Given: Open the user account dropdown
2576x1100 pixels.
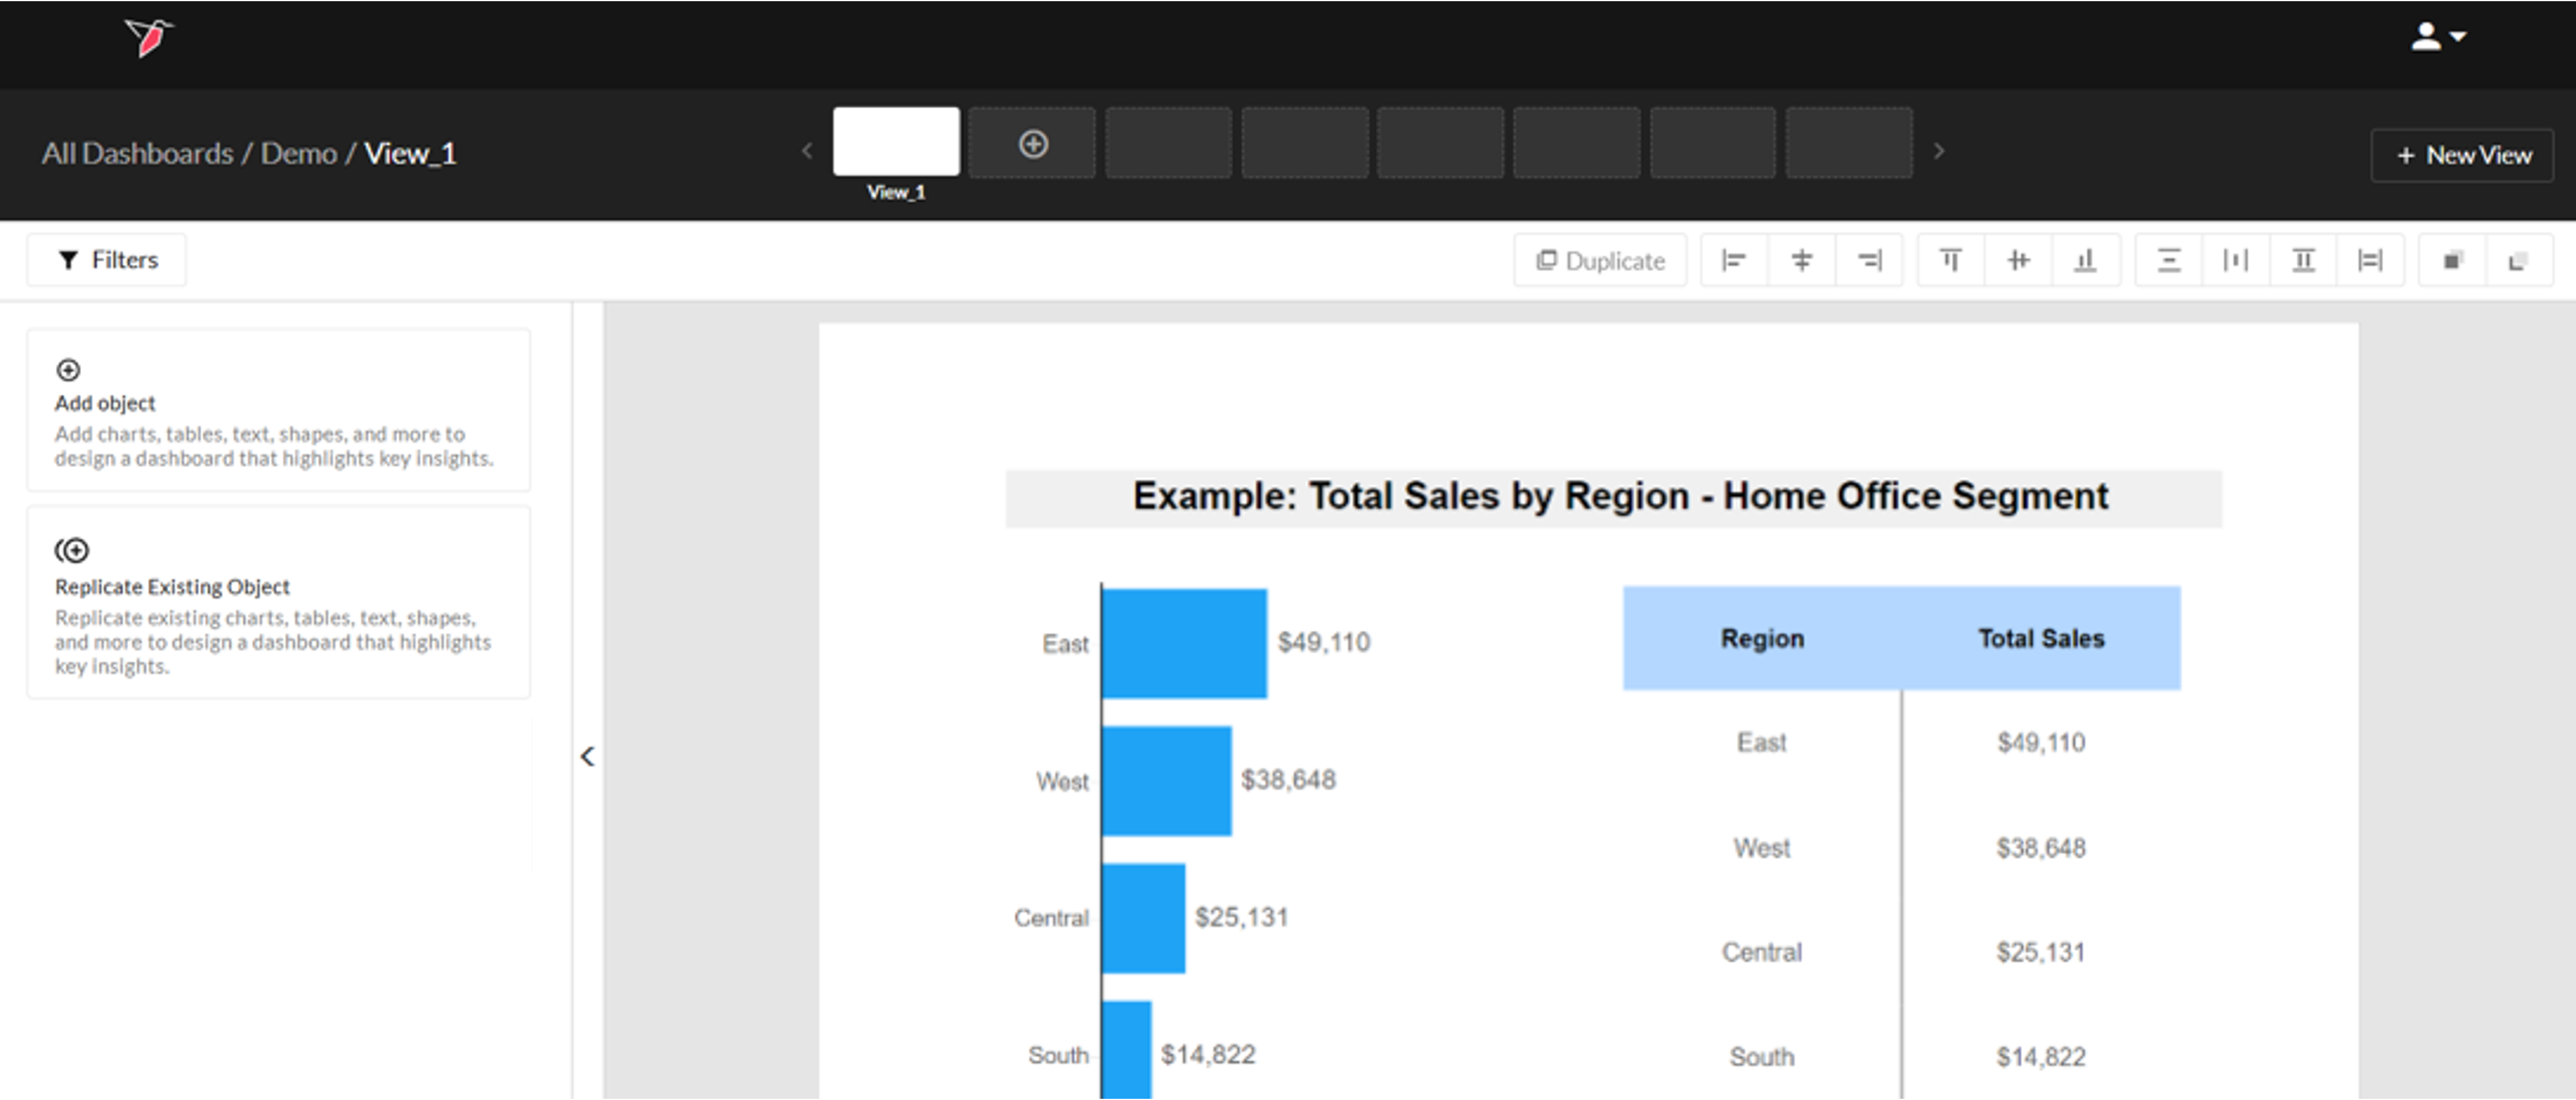Looking at the screenshot, I should 2437,37.
